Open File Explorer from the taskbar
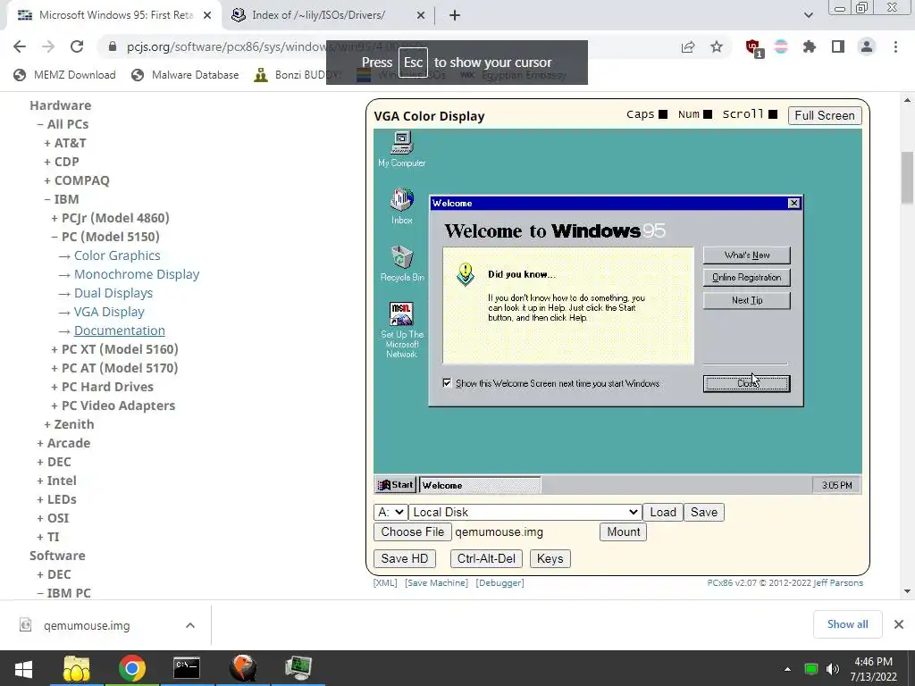 point(77,668)
